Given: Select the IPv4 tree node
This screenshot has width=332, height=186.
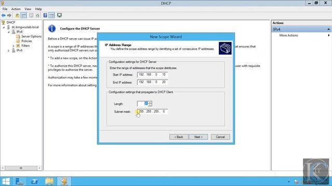Looking at the screenshot, I should click(x=20, y=32).
